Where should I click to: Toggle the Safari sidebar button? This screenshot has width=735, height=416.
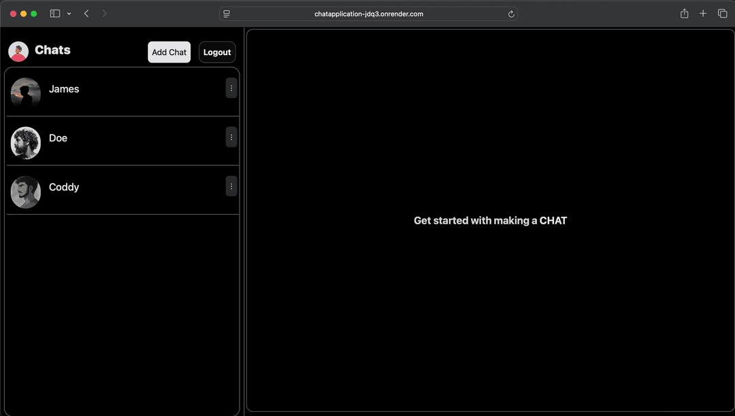[x=55, y=14]
